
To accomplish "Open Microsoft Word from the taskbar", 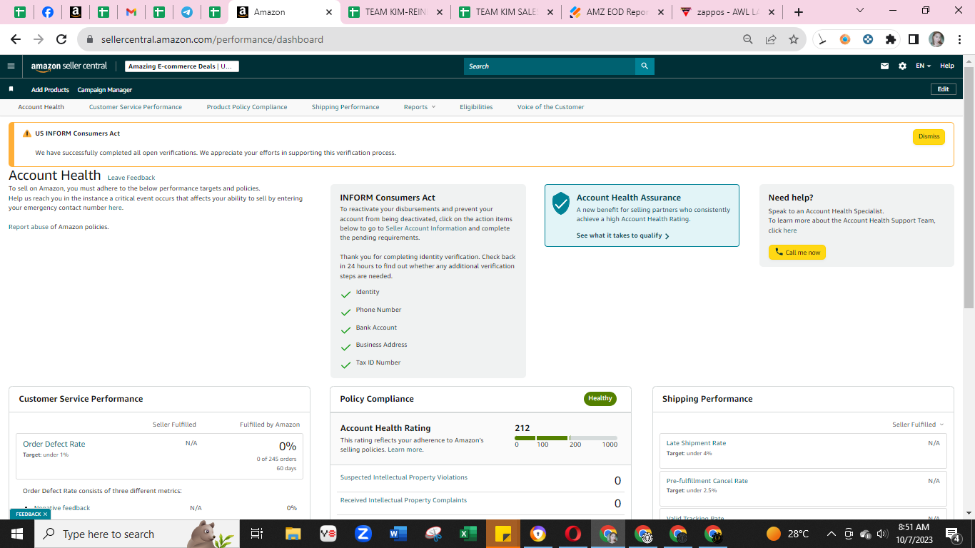I will click(x=398, y=534).
